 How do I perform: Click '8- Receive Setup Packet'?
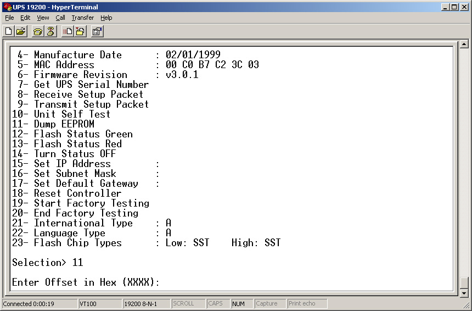tap(80, 95)
